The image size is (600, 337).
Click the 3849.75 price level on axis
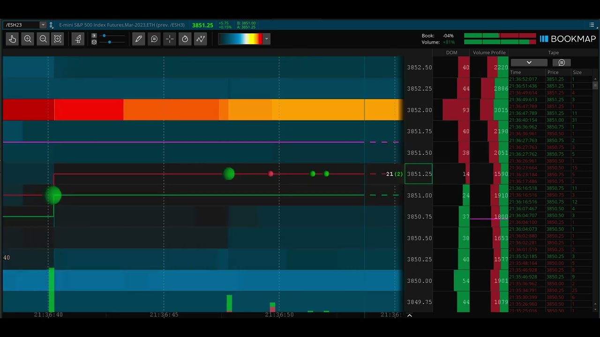pos(420,302)
